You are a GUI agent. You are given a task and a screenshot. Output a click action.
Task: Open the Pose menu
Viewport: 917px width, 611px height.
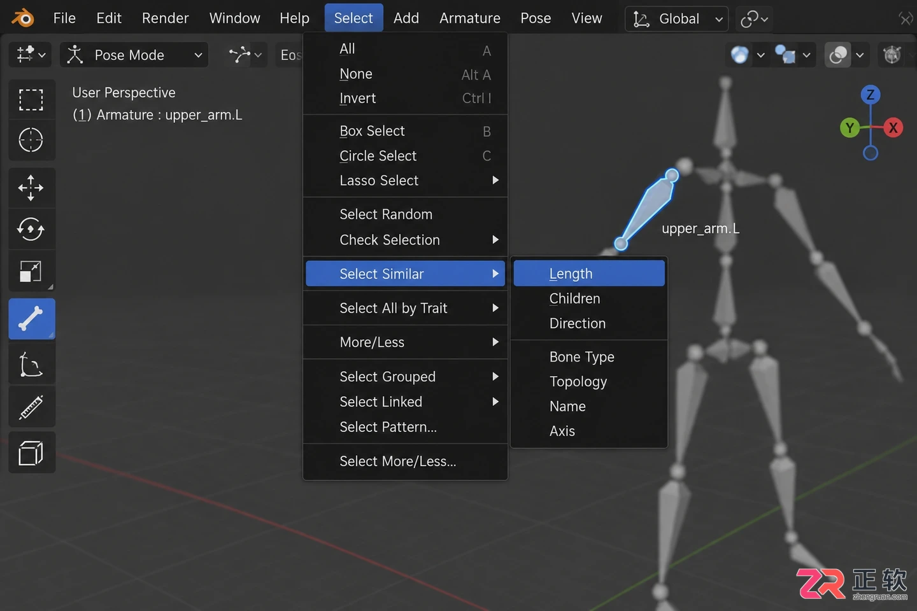click(x=536, y=18)
